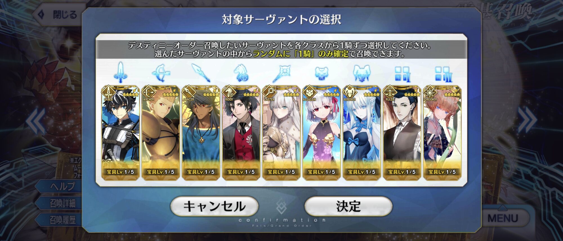This screenshot has width=563, height=241.
Task: Choose the RIDER servant card
Action: click(x=241, y=133)
